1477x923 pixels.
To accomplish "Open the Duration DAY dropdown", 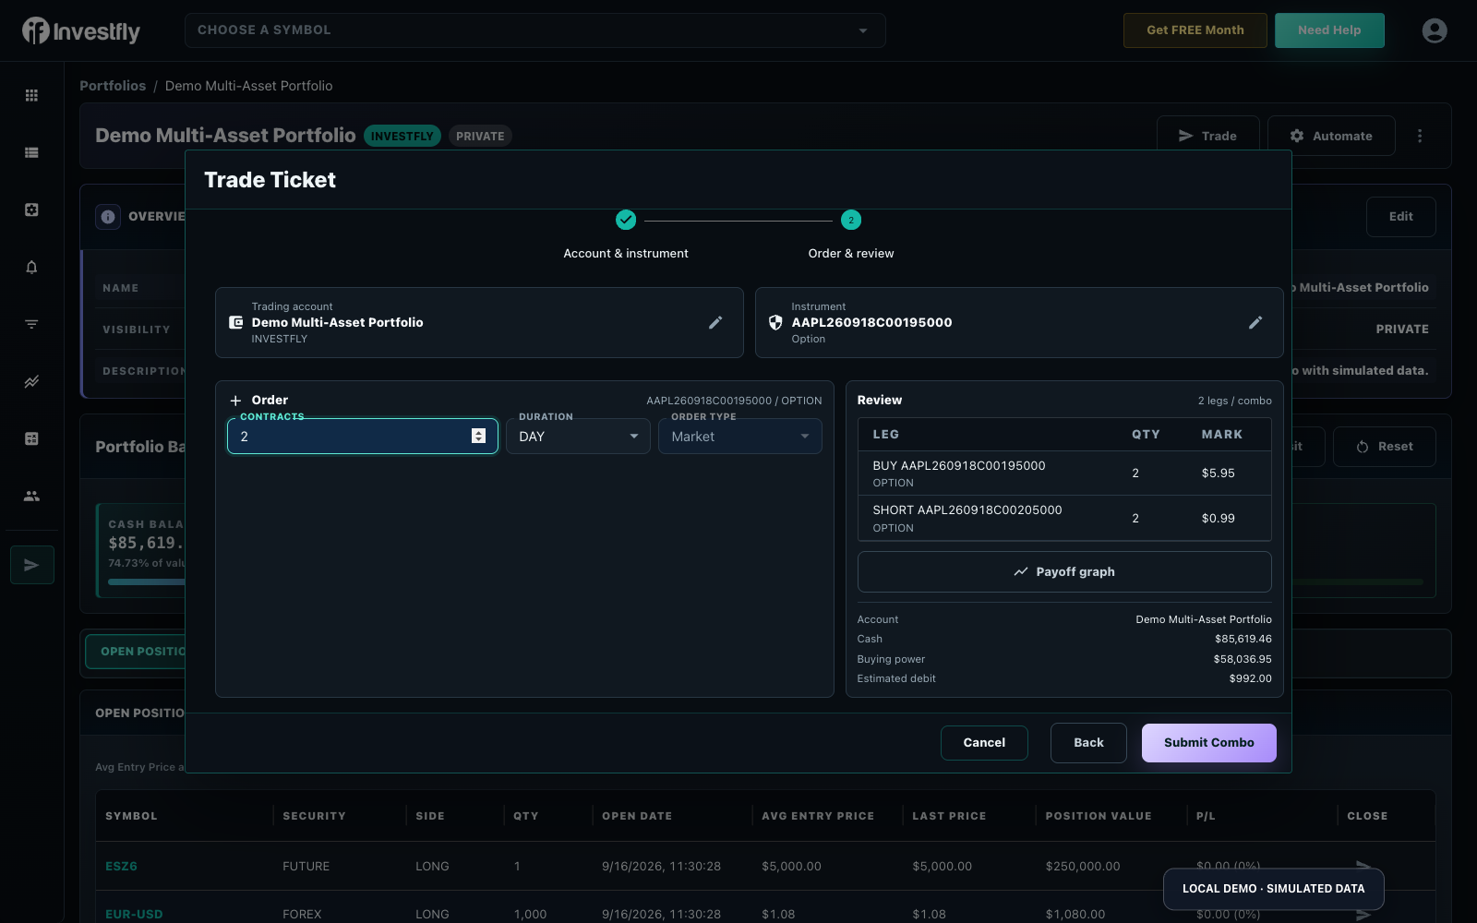I will click(578, 437).
